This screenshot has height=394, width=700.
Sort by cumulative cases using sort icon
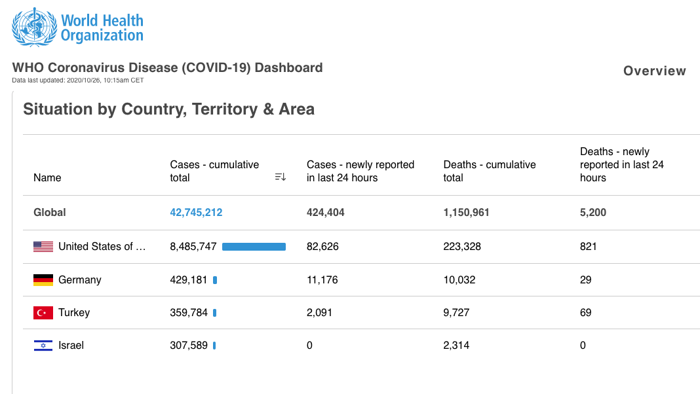click(281, 177)
